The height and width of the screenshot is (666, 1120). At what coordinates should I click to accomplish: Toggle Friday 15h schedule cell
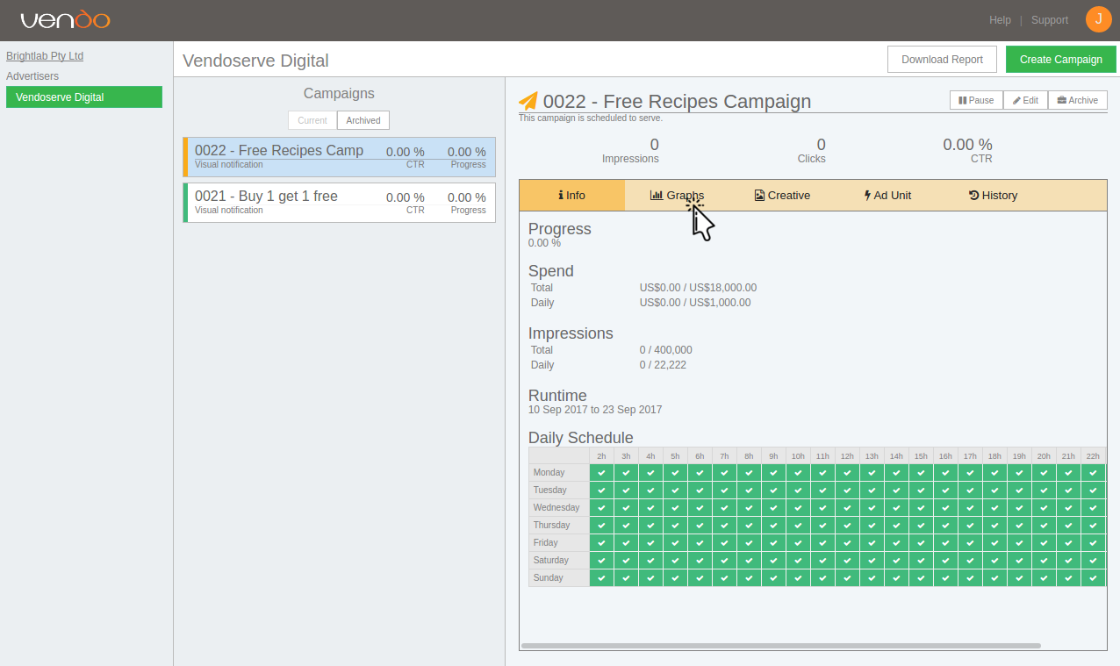[921, 542]
